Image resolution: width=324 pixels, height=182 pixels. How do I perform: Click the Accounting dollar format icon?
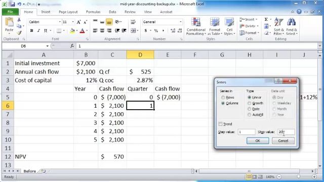point(146,31)
